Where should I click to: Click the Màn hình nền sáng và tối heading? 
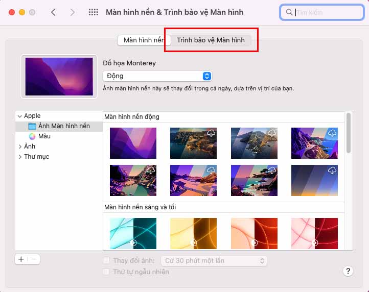[140, 207]
